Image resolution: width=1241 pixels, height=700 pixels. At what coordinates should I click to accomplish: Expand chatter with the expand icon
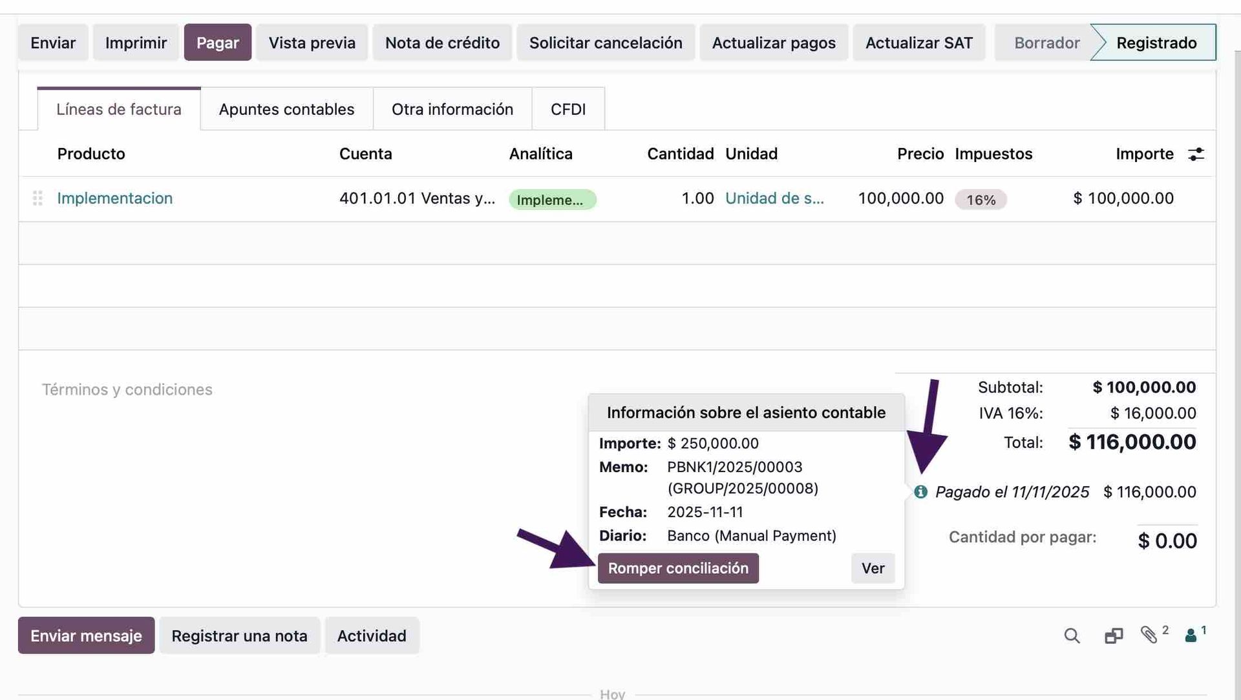click(1113, 635)
